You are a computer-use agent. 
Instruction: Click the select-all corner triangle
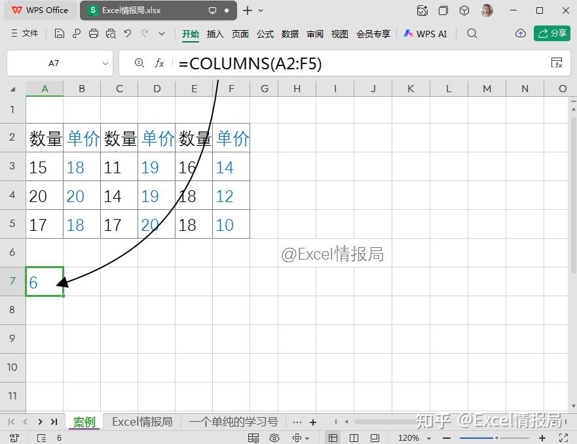pos(13,89)
